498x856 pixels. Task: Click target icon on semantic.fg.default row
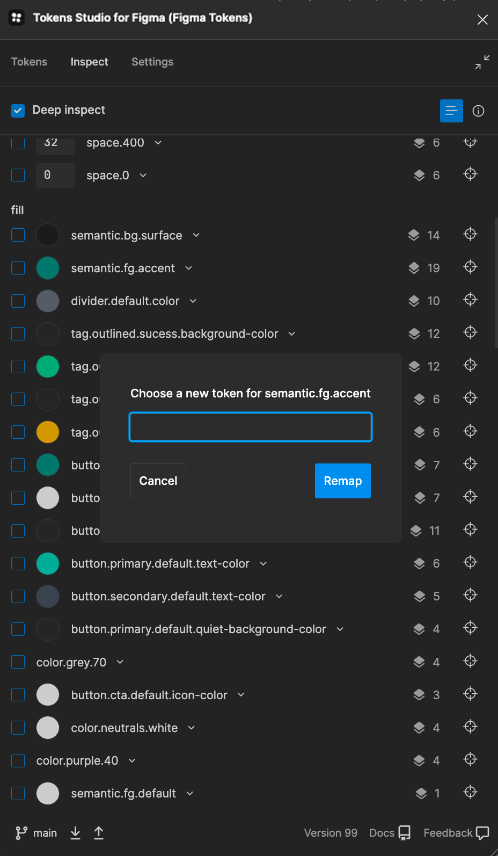tap(470, 792)
